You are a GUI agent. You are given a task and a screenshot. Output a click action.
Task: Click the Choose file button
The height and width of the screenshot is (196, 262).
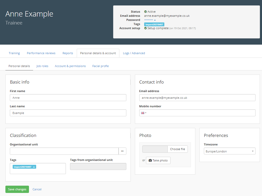(x=178, y=149)
